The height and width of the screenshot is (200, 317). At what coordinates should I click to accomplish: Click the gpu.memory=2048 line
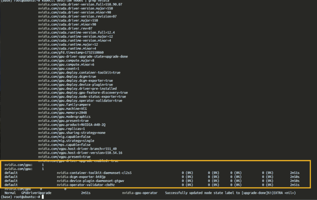coord(62,113)
